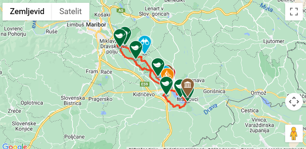This screenshot has width=306, height=149.
Task: Click the A5 motorway shield
Action: (x=121, y=11)
